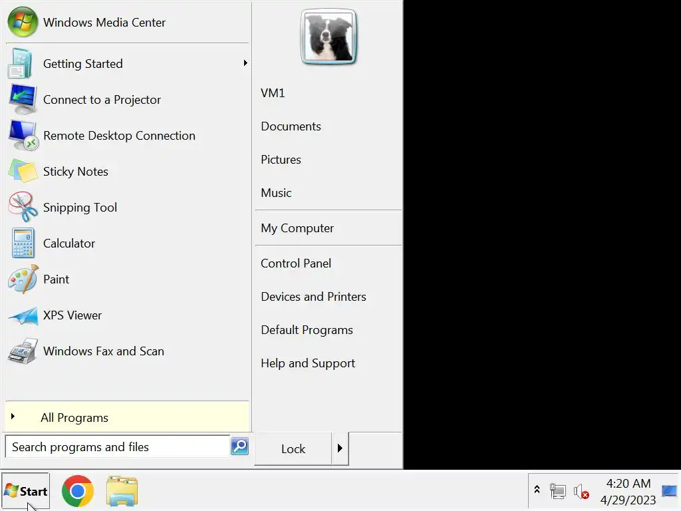Open Control Panel
The height and width of the screenshot is (511, 681).
[296, 263]
